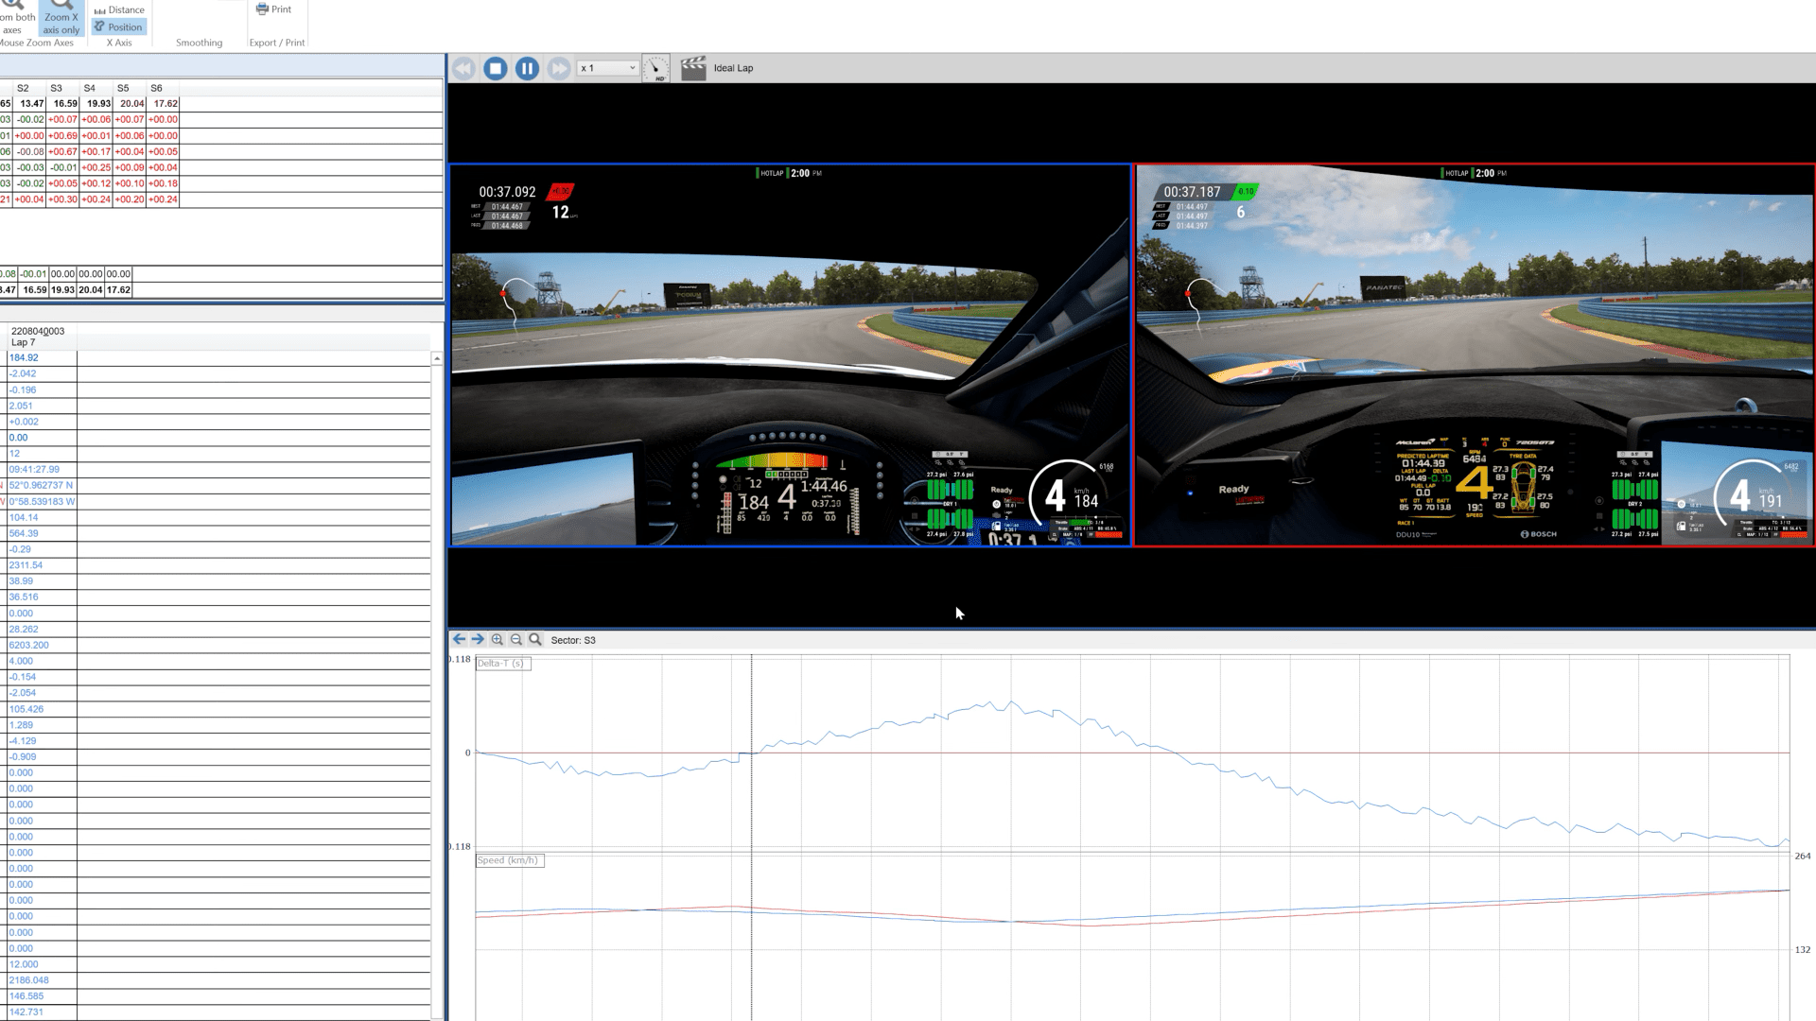Click the Pause playback icon

pyautogui.click(x=527, y=67)
